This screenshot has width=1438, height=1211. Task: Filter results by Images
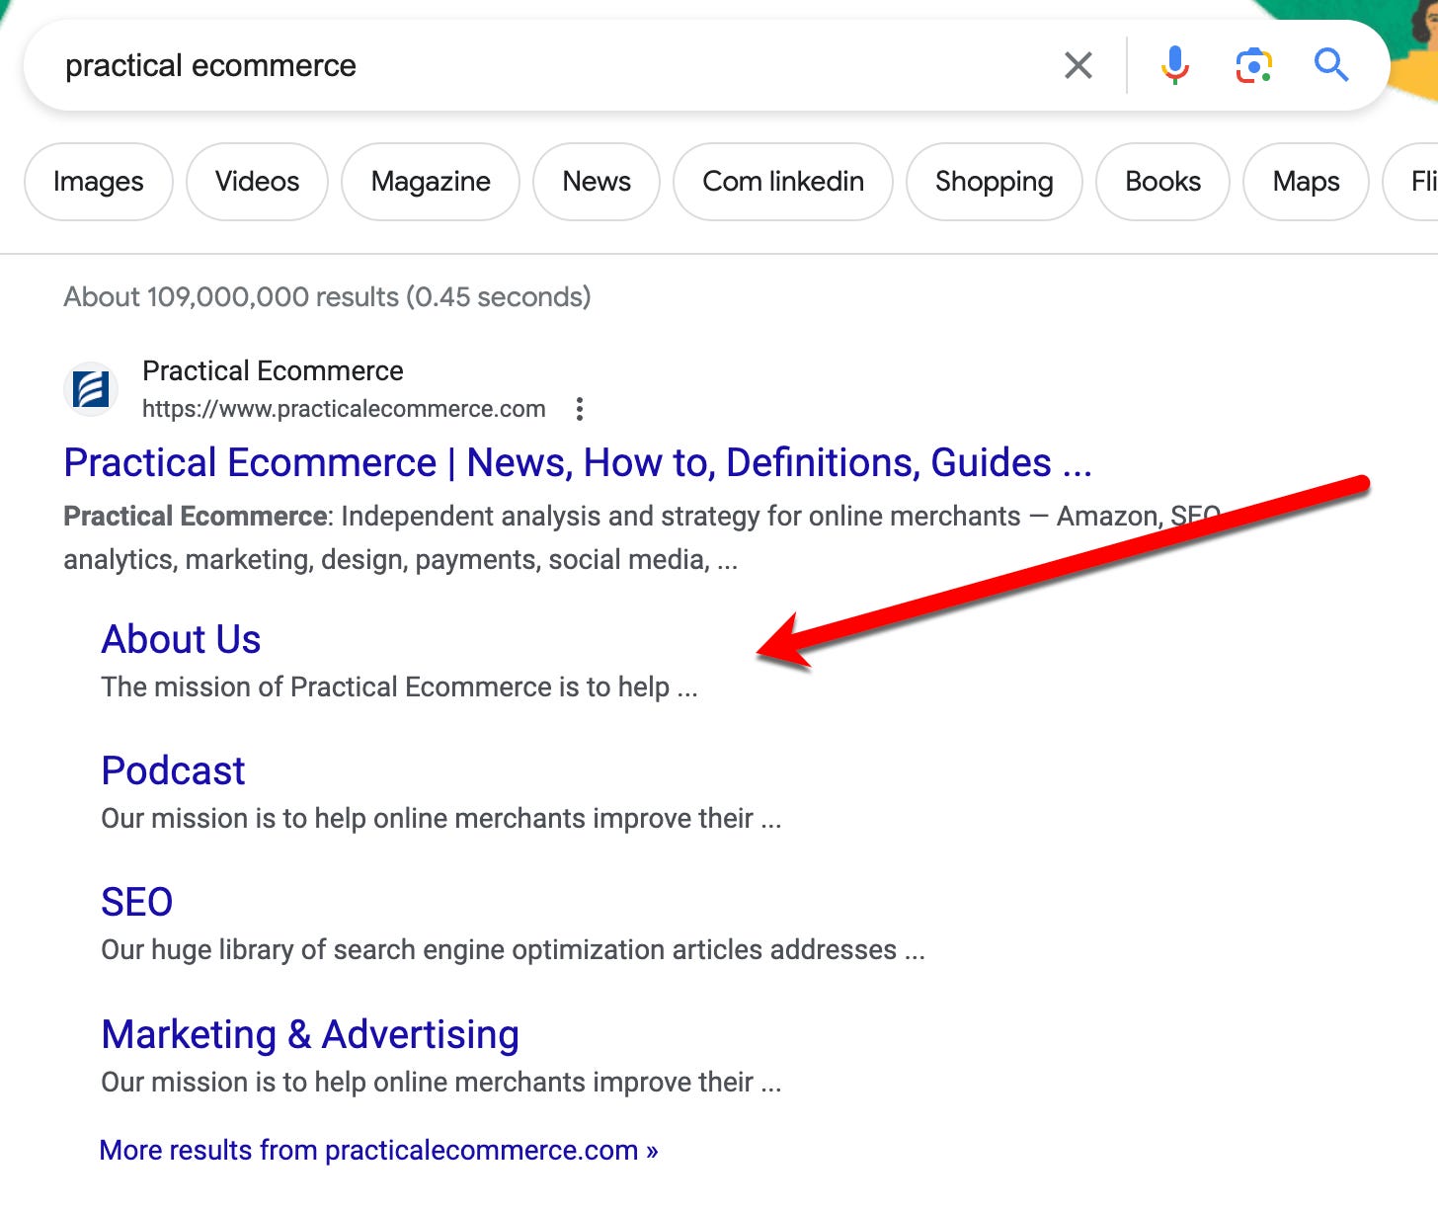coord(99,182)
